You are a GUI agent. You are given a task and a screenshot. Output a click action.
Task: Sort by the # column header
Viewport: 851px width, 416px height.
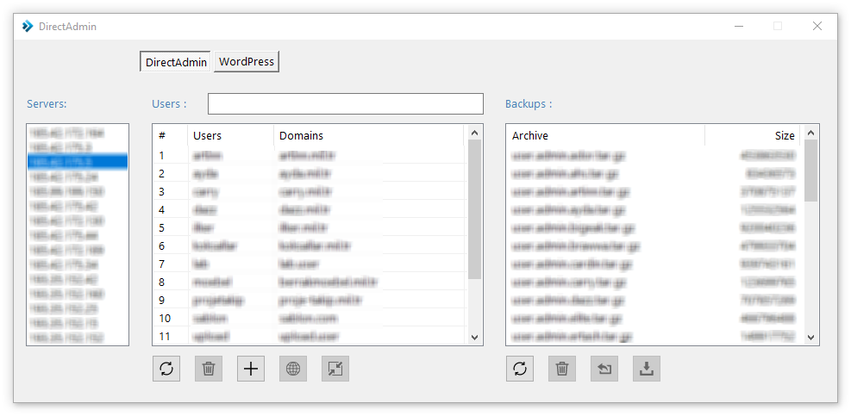click(170, 135)
